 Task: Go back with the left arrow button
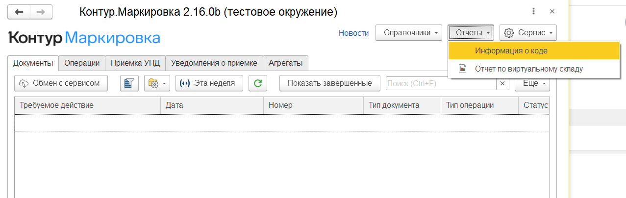(20, 12)
